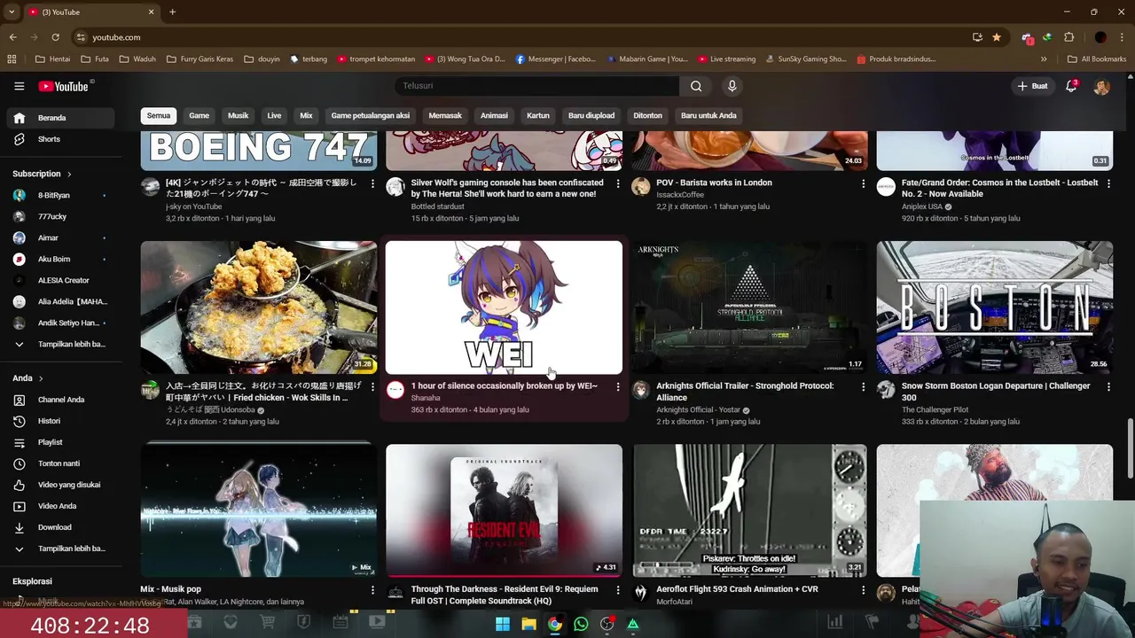Image resolution: width=1135 pixels, height=638 pixels.
Task: Open the All Bookmarks folder
Action: tap(1097, 59)
